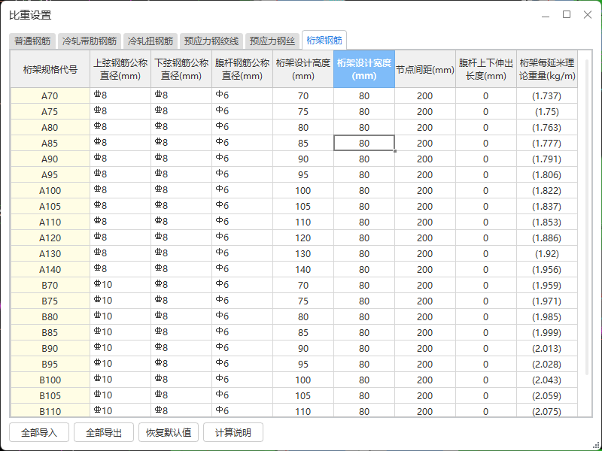The width and height of the screenshot is (602, 451).
Task: Open the 冷轧带肋钢筋 tab
Action: point(90,41)
